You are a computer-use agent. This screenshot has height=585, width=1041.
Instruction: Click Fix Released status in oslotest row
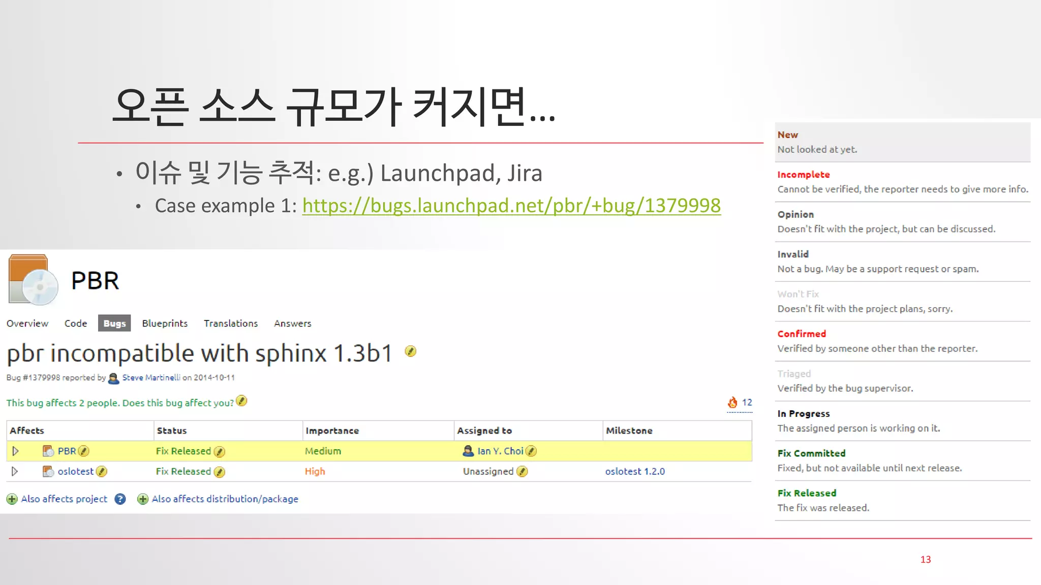tap(183, 471)
